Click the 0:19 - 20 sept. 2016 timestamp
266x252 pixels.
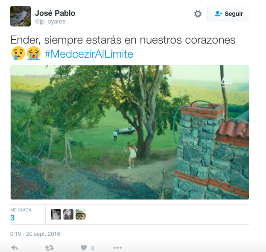click(x=35, y=234)
